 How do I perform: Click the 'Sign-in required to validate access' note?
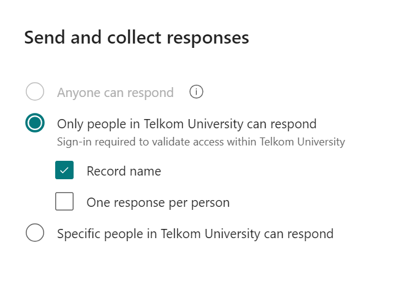click(201, 142)
